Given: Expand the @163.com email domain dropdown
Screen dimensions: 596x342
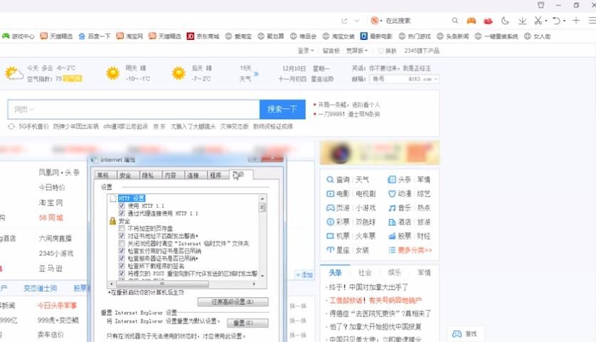Looking at the screenshot, I should [436, 79].
